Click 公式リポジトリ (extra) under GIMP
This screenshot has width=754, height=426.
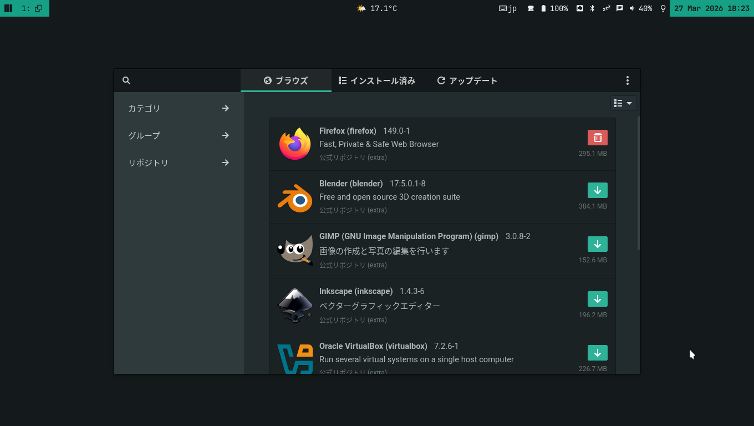coord(353,265)
